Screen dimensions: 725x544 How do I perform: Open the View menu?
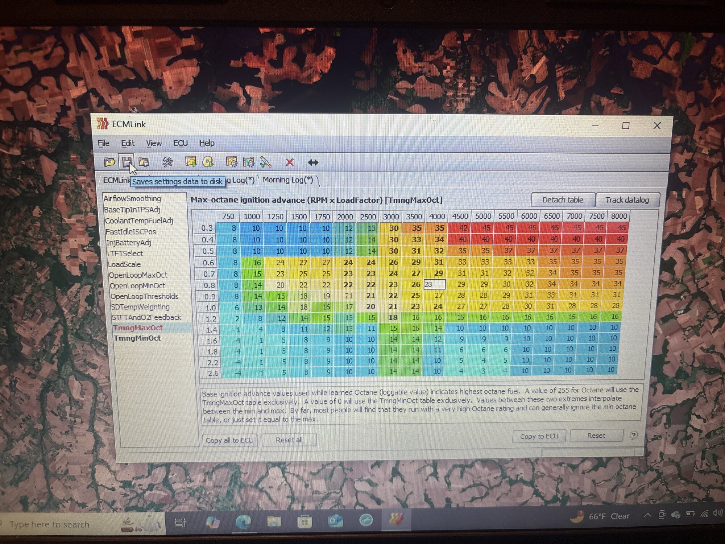(154, 143)
